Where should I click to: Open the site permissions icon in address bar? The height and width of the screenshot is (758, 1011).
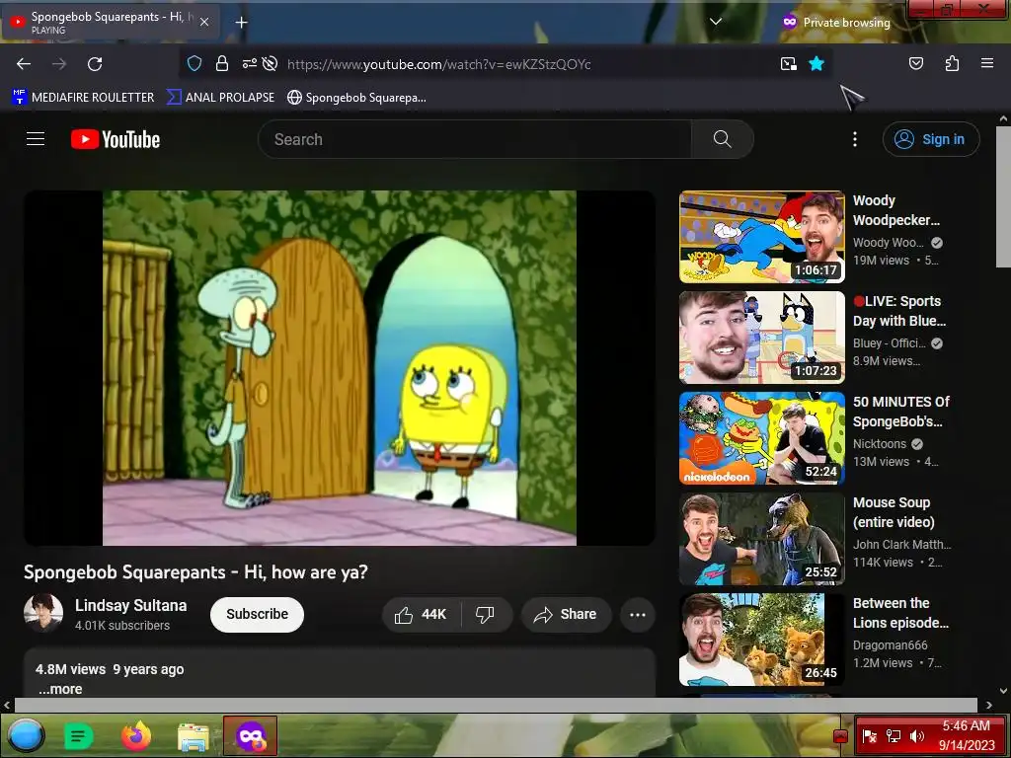[x=249, y=63]
